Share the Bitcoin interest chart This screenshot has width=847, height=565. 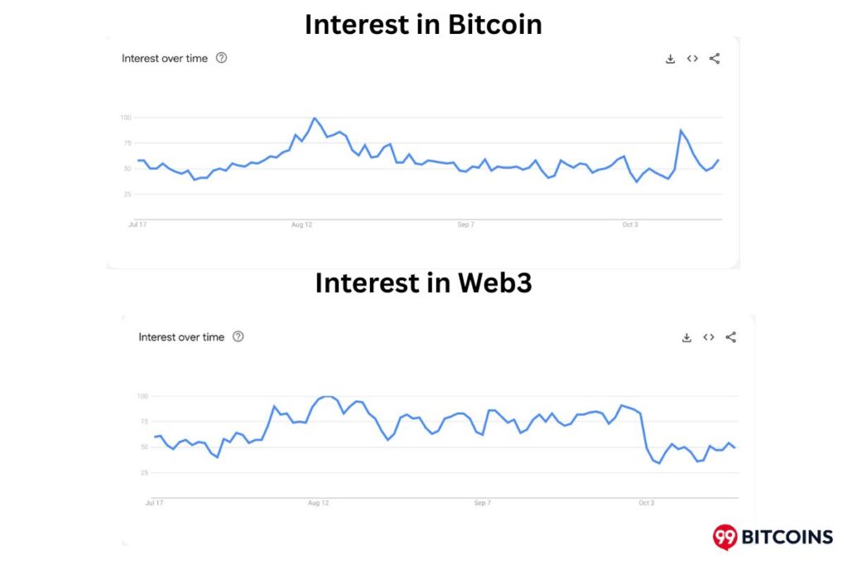tap(715, 59)
